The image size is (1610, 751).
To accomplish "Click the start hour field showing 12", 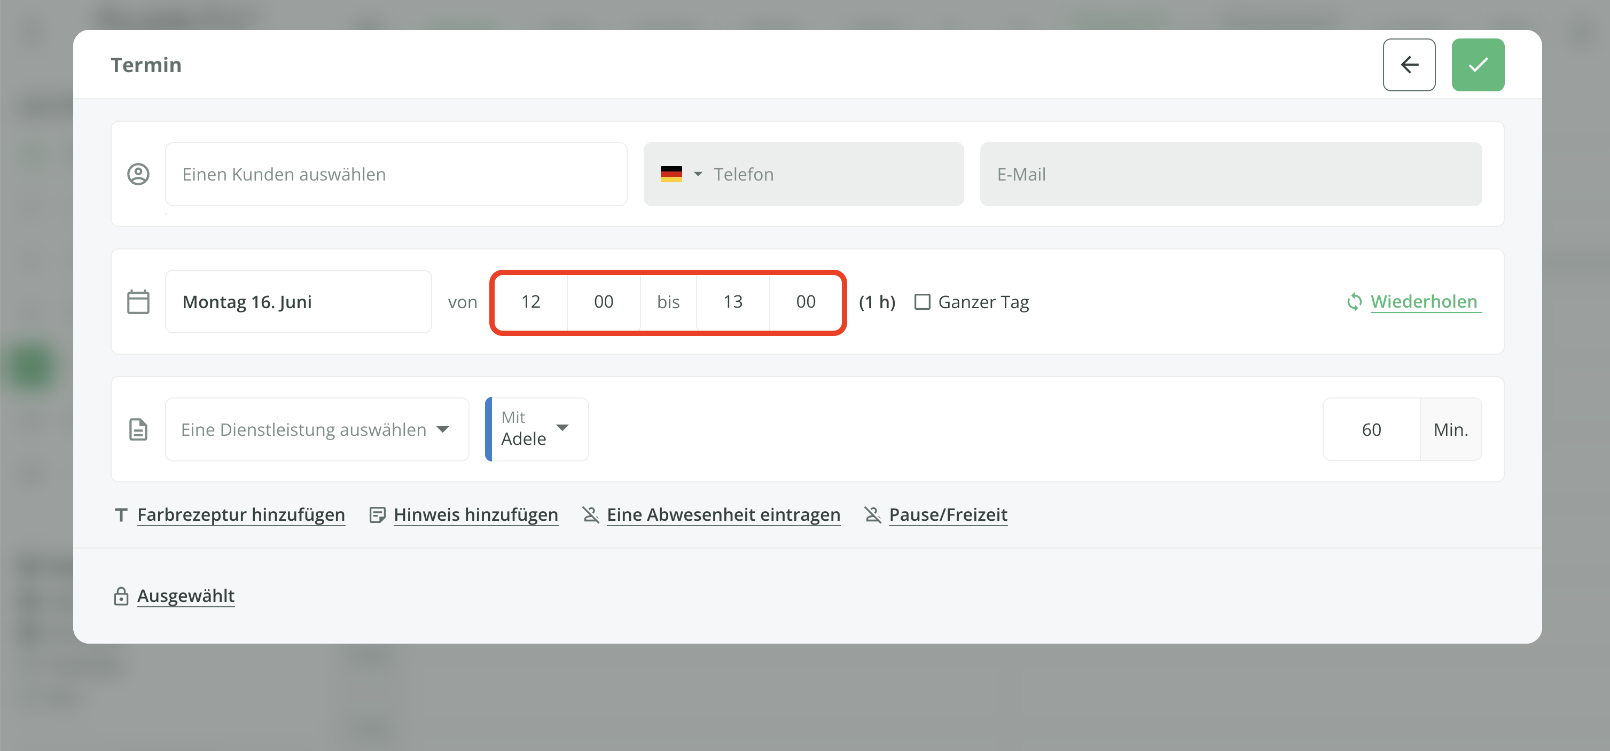I will pyautogui.click(x=530, y=302).
